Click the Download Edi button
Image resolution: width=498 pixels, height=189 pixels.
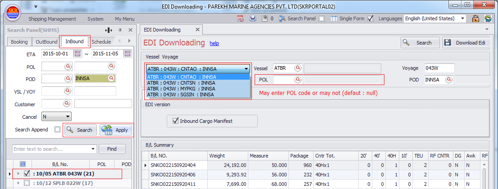[466, 42]
